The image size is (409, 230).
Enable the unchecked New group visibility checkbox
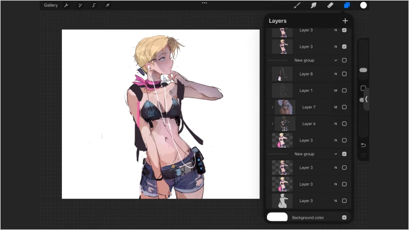coord(344,60)
